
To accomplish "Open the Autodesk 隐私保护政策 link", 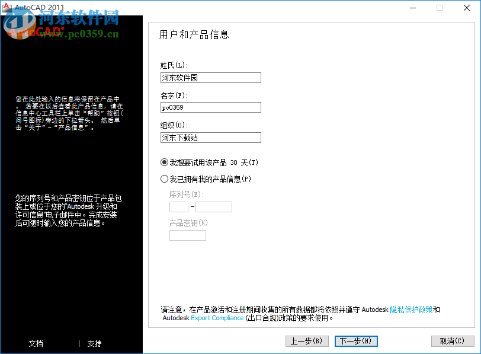I will [x=412, y=309].
